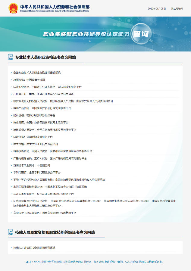Open 全国专业技术人员职业资格证书查询系统 link
191x271 pixels.
tap(37, 73)
